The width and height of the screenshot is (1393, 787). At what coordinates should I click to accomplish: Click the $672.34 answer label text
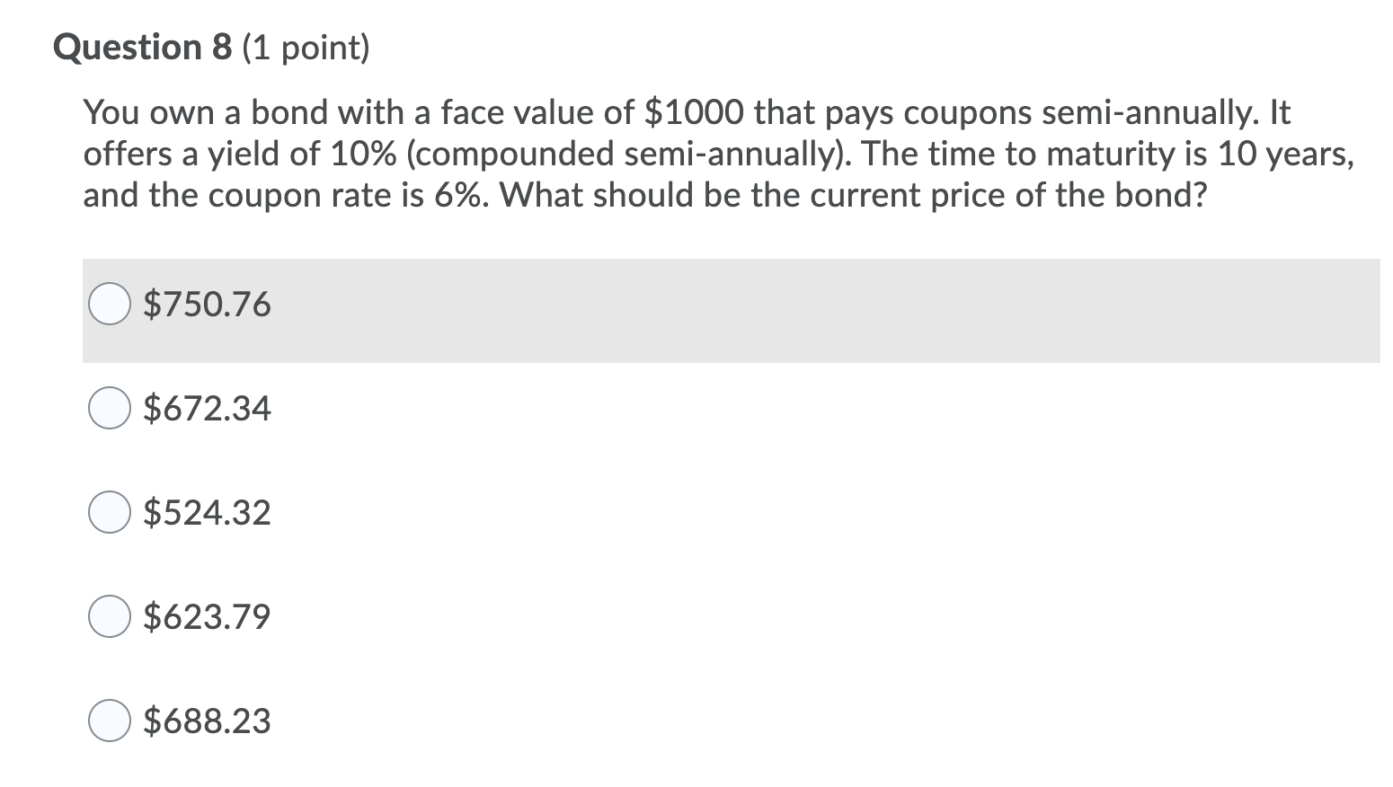[x=206, y=409]
